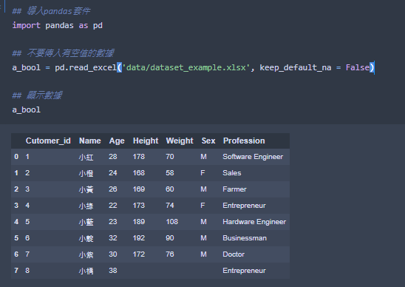Click the weight value 108
This screenshot has width=405, height=287.
171,222
